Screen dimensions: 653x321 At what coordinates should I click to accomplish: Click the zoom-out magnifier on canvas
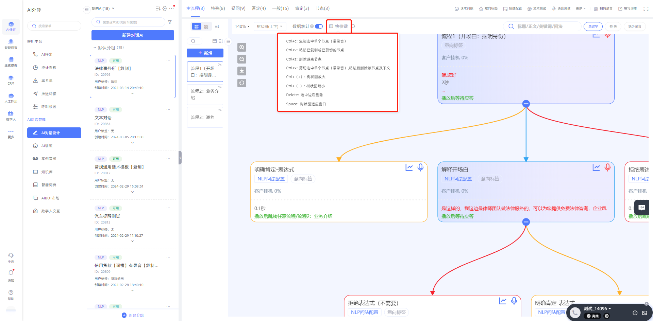pyautogui.click(x=242, y=59)
